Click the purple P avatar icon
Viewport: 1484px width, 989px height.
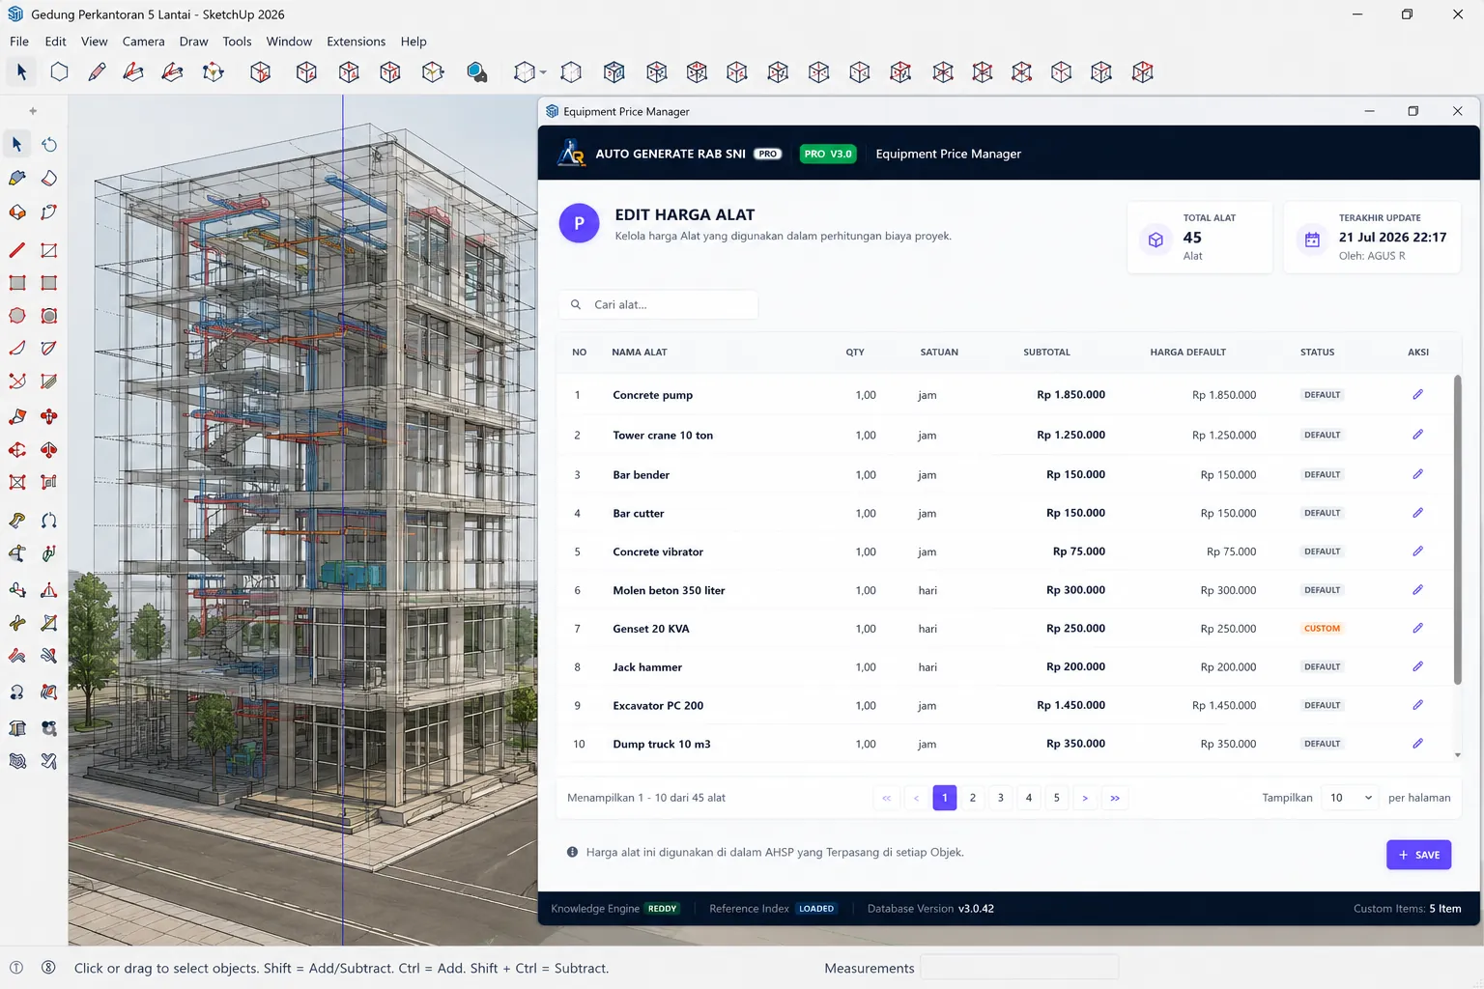(579, 223)
